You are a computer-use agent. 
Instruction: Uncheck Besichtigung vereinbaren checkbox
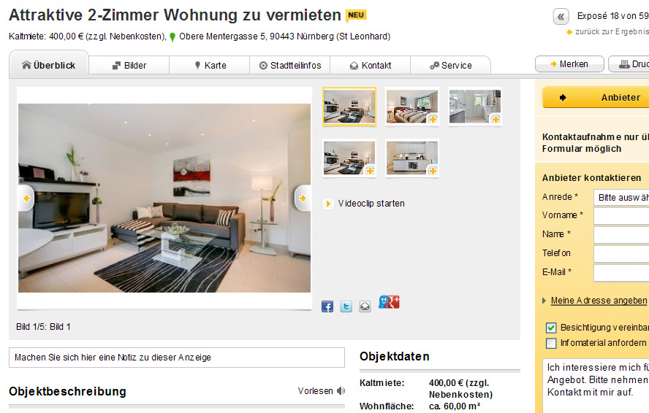pyautogui.click(x=551, y=328)
